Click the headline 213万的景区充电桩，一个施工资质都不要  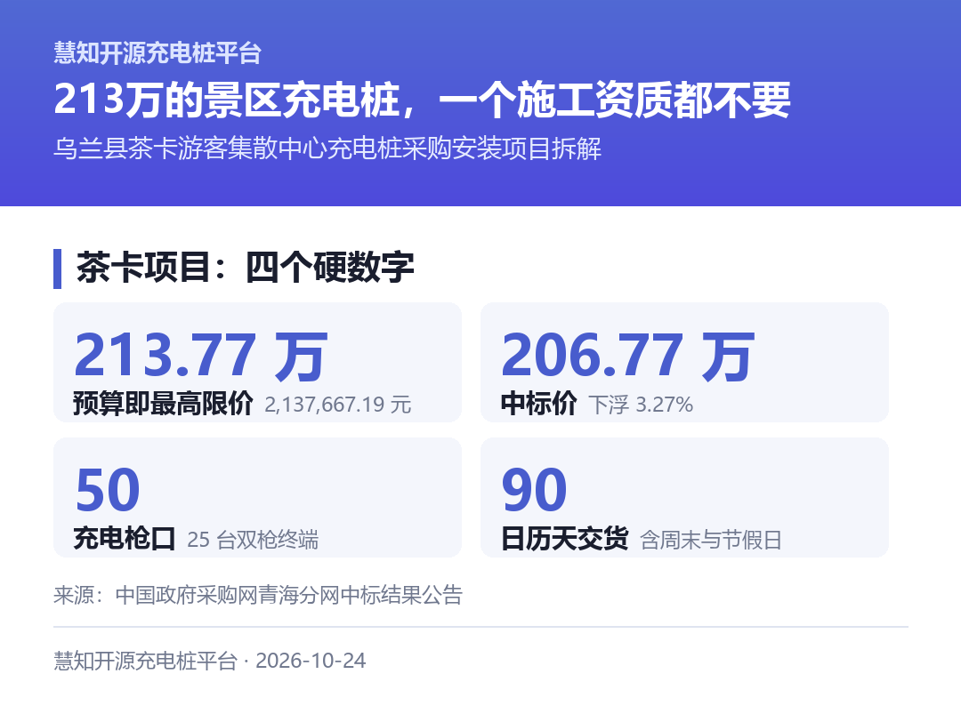[423, 100]
